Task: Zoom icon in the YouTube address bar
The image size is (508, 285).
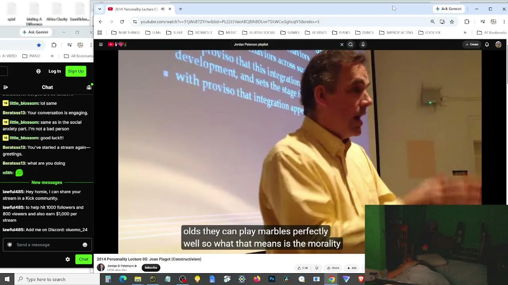Action: click(433, 22)
